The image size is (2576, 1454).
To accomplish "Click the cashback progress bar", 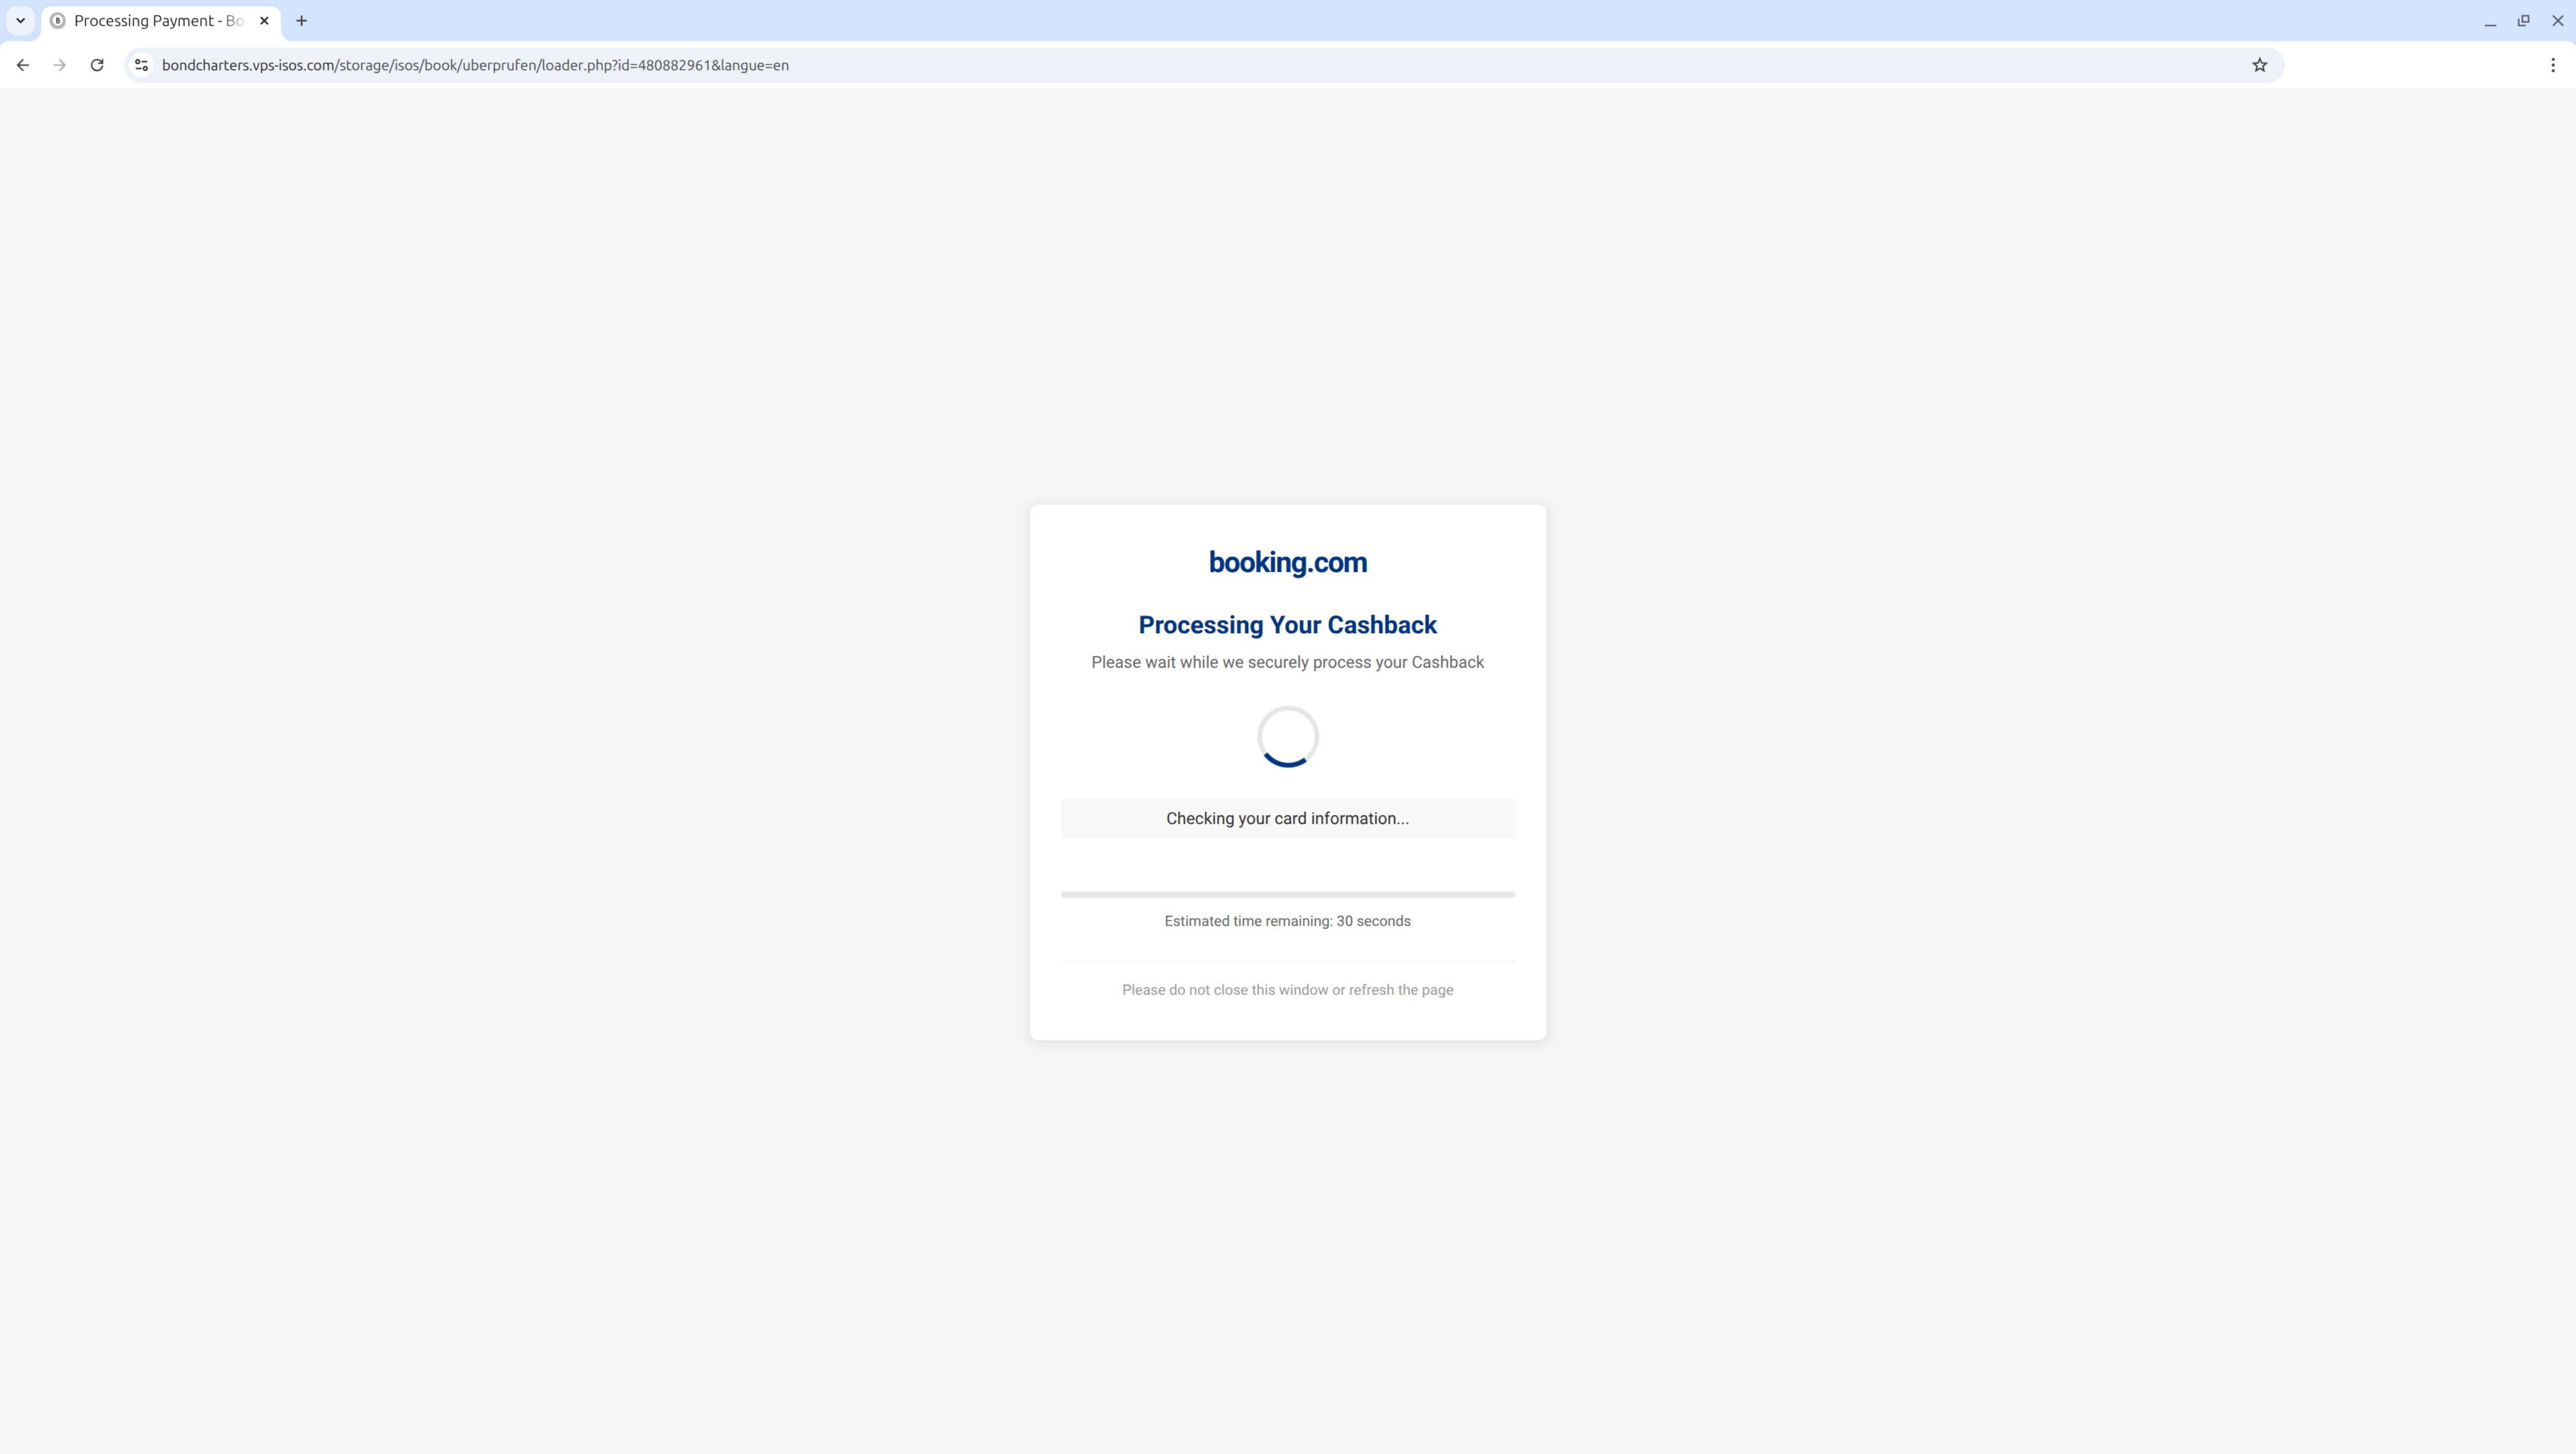I will point(1288,894).
